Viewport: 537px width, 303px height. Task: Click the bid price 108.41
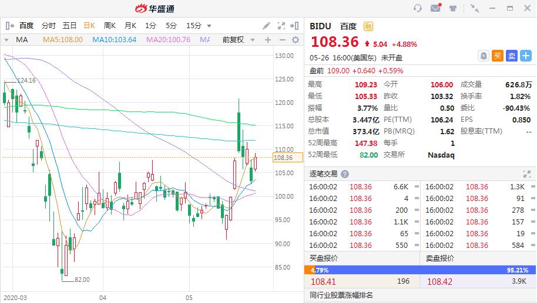323,282
